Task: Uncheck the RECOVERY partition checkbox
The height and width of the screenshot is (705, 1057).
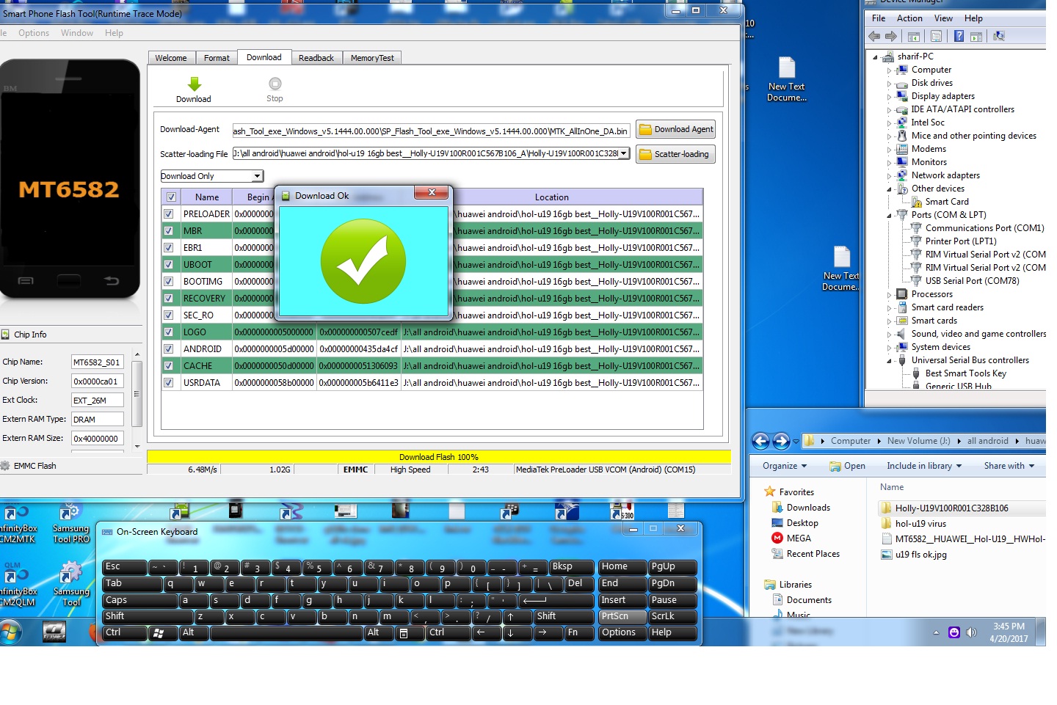Action: (169, 298)
